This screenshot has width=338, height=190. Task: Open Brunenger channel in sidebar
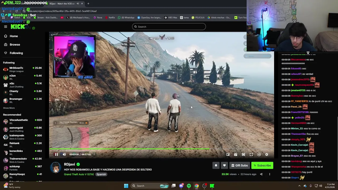tap(23, 100)
